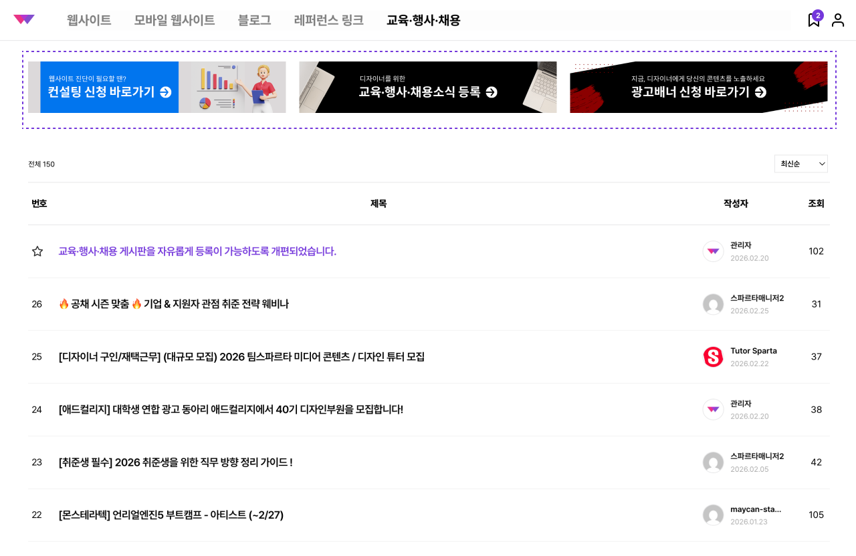
Task: Open the 취준 전략 웨비나 post
Action: click(174, 304)
